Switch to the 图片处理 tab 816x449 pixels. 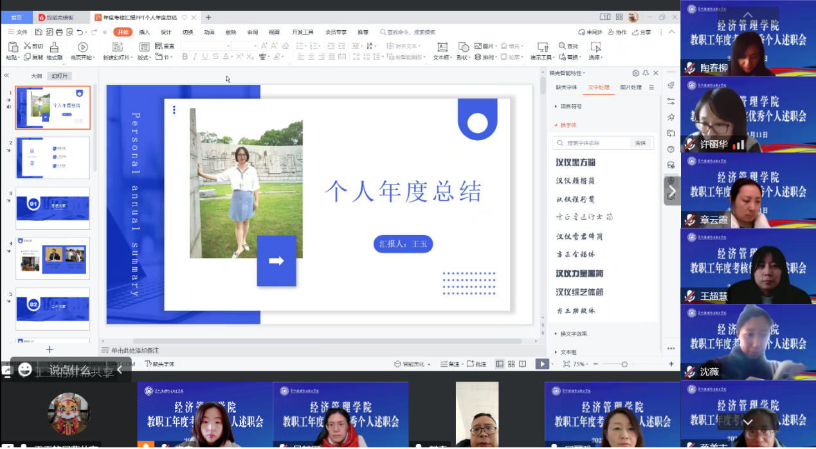point(630,87)
